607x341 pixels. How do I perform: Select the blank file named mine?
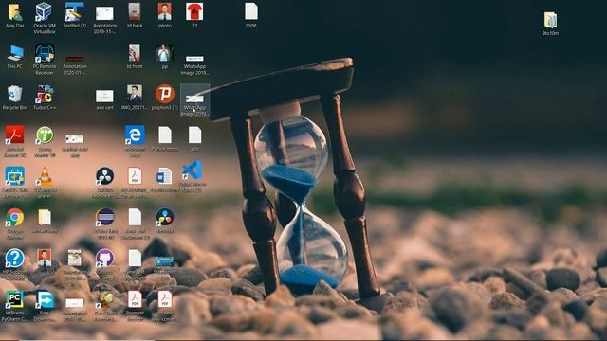[250, 15]
